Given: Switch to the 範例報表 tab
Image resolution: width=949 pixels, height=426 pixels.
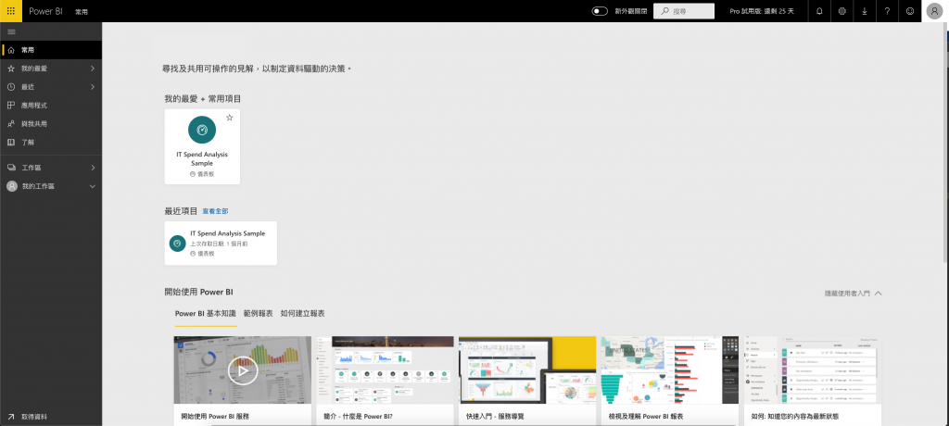Looking at the screenshot, I should 259,313.
